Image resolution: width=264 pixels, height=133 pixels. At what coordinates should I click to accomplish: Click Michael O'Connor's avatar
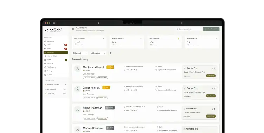[x=78, y=129]
